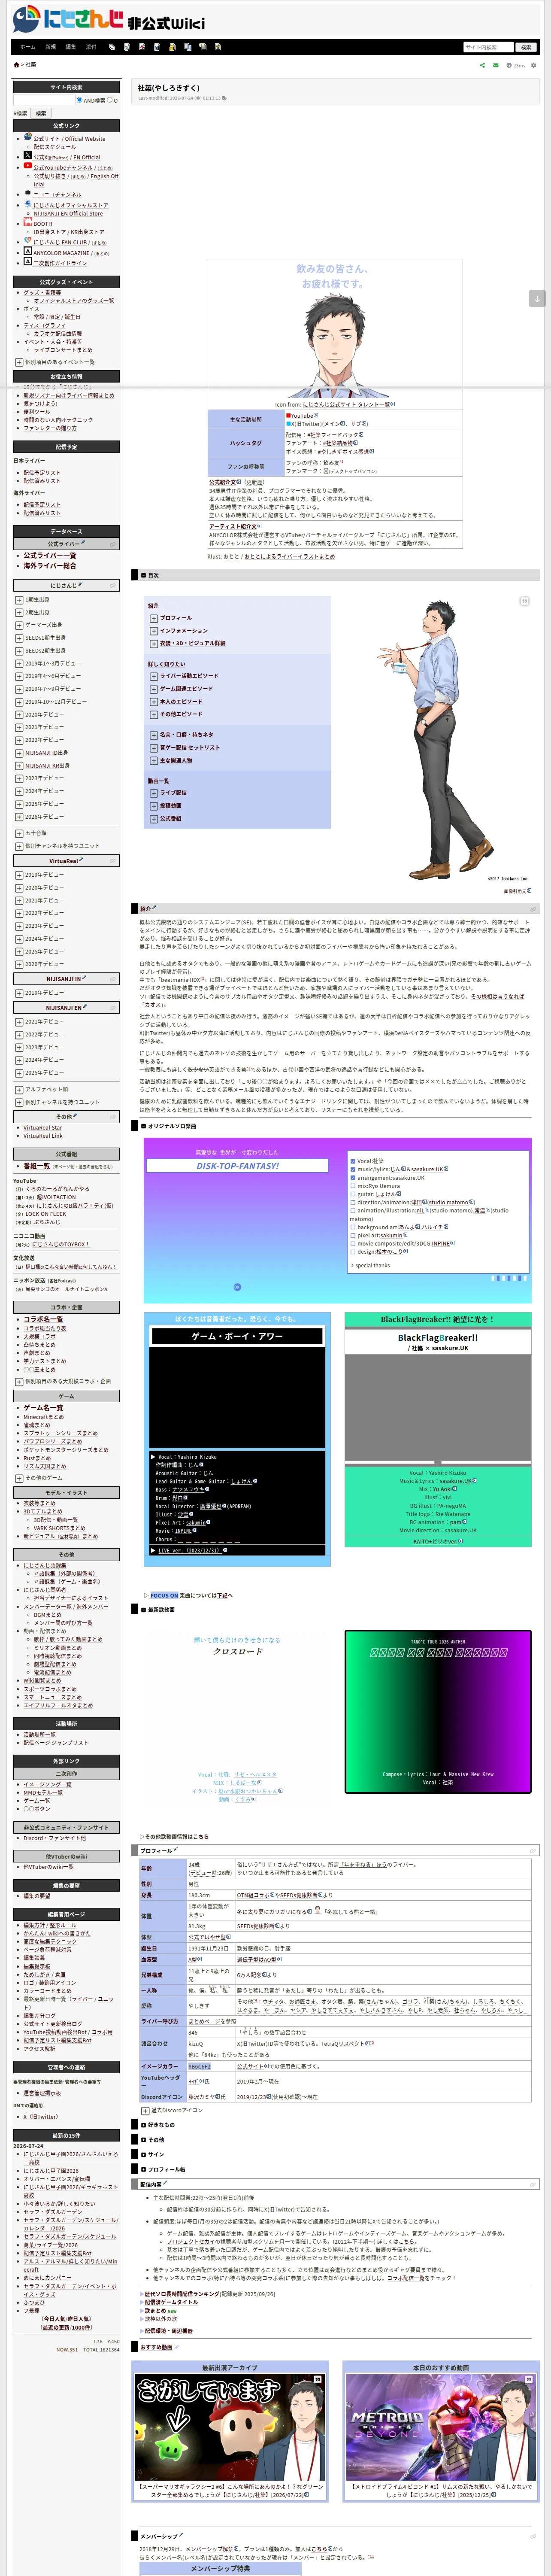Click the edit icon beside the last-modified date
551x2576 pixels.
[224, 98]
